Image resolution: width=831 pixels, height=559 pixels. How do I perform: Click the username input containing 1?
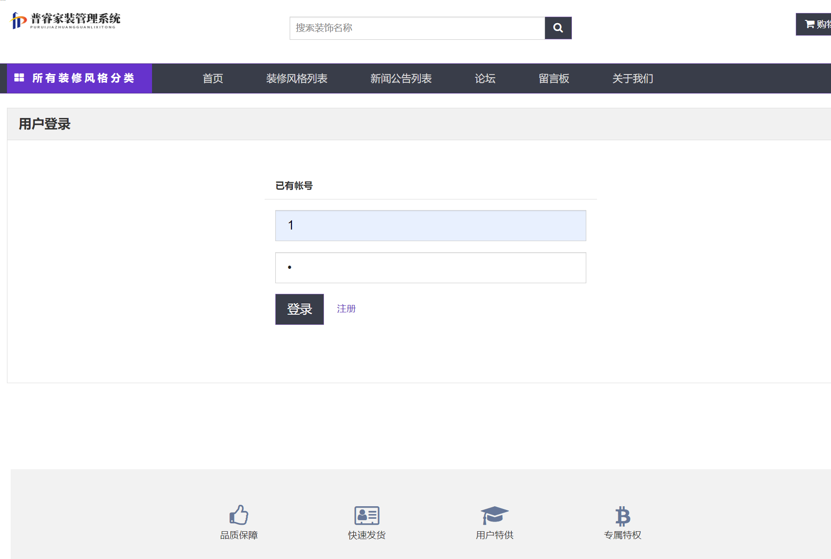point(430,225)
